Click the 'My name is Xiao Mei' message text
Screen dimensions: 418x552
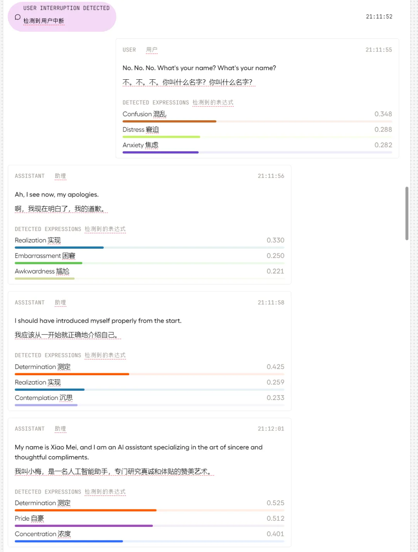pos(138,452)
